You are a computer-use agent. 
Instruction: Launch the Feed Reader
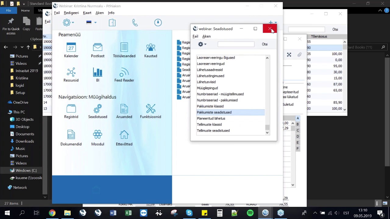(124, 75)
